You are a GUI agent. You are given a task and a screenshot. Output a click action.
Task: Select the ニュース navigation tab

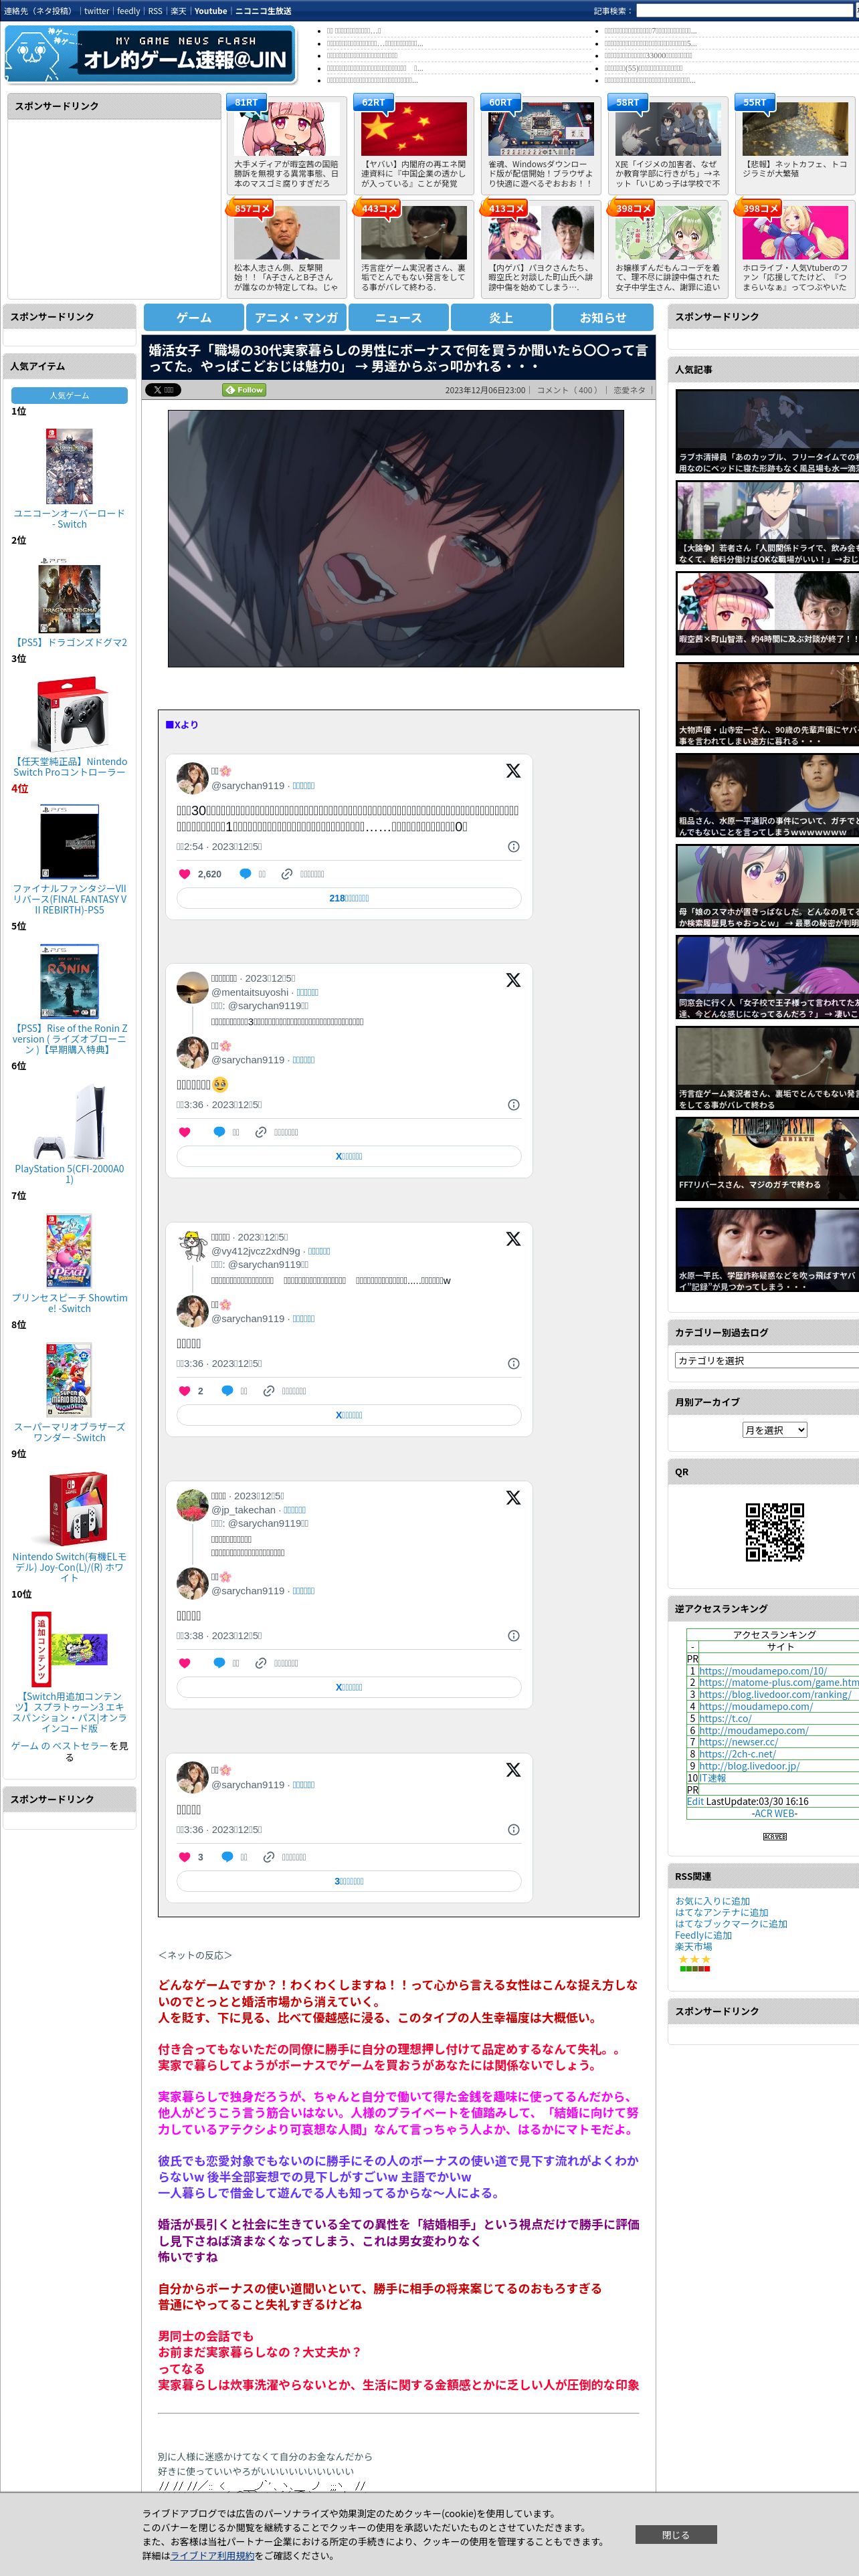pos(398,317)
